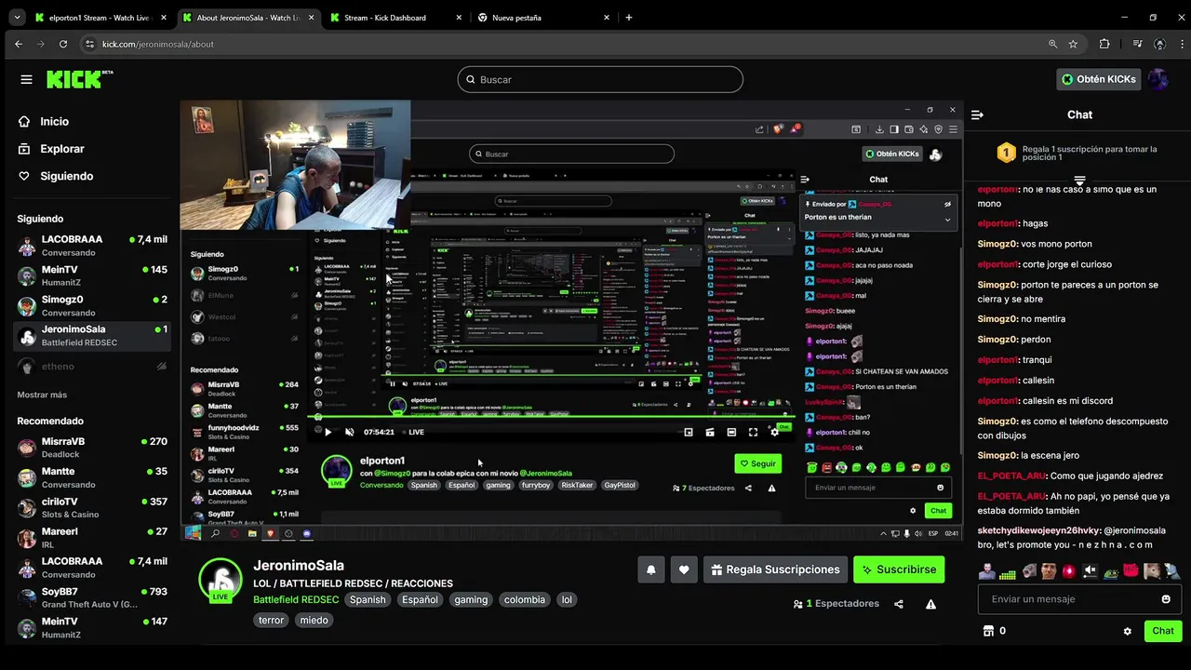Click the gift subscription leaderboard banner
The image size is (1191, 670).
tap(1079, 154)
